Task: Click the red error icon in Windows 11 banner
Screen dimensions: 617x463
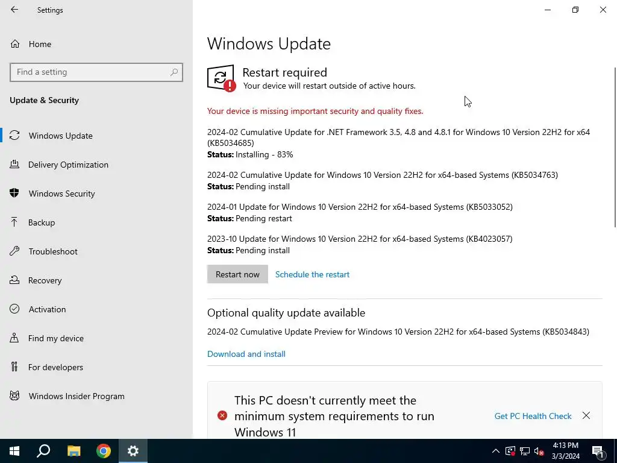Action: [x=222, y=415]
